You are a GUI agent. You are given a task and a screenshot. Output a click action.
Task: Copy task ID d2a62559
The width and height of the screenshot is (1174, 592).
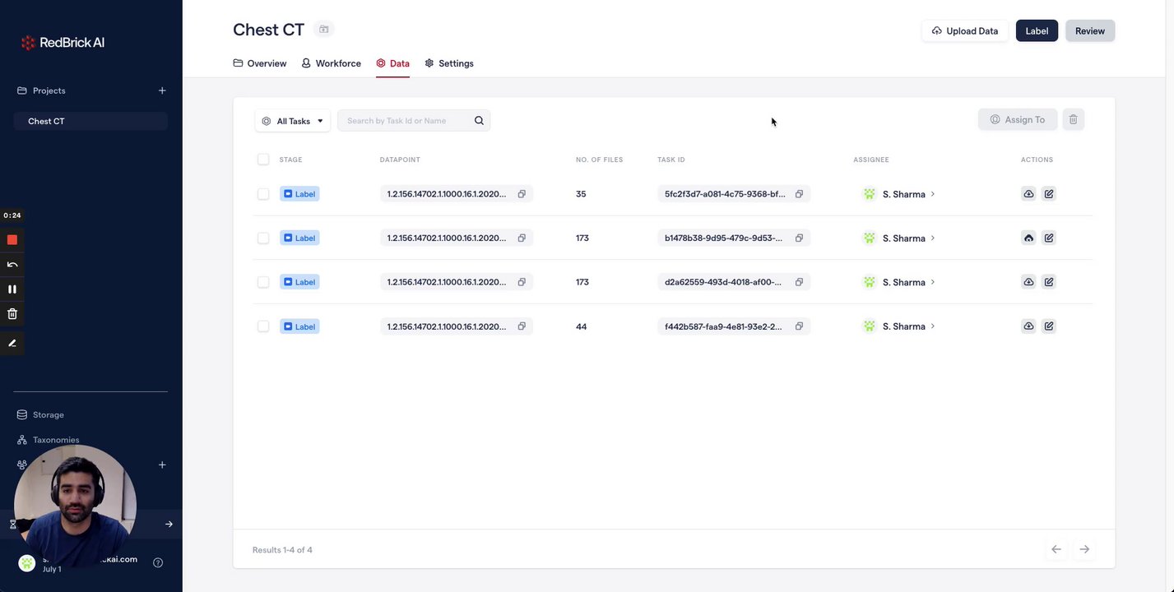pyautogui.click(x=799, y=282)
